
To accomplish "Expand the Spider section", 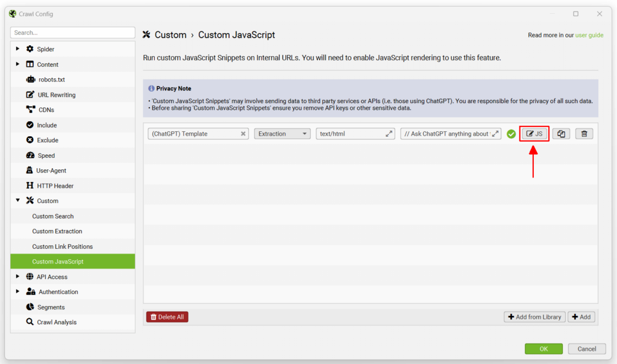I will tap(17, 49).
